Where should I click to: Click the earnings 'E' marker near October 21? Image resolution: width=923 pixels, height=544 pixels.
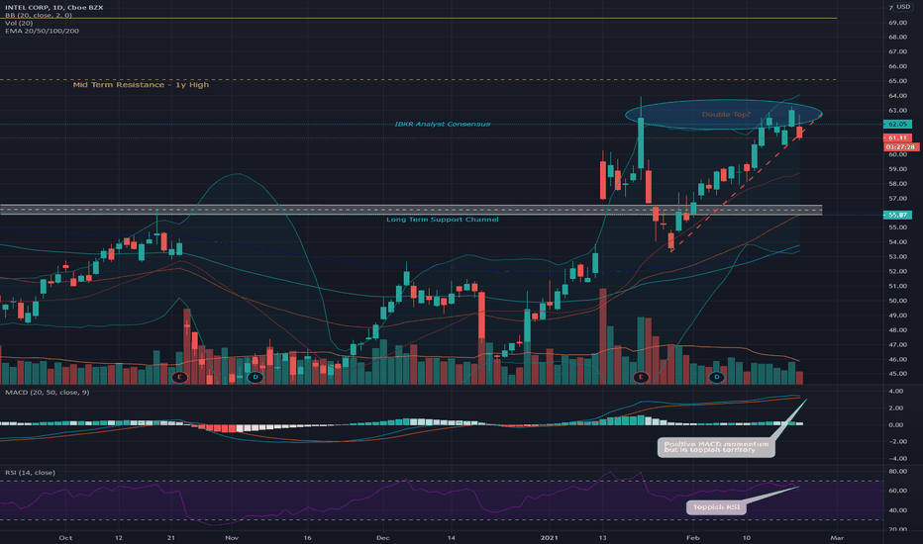179,377
